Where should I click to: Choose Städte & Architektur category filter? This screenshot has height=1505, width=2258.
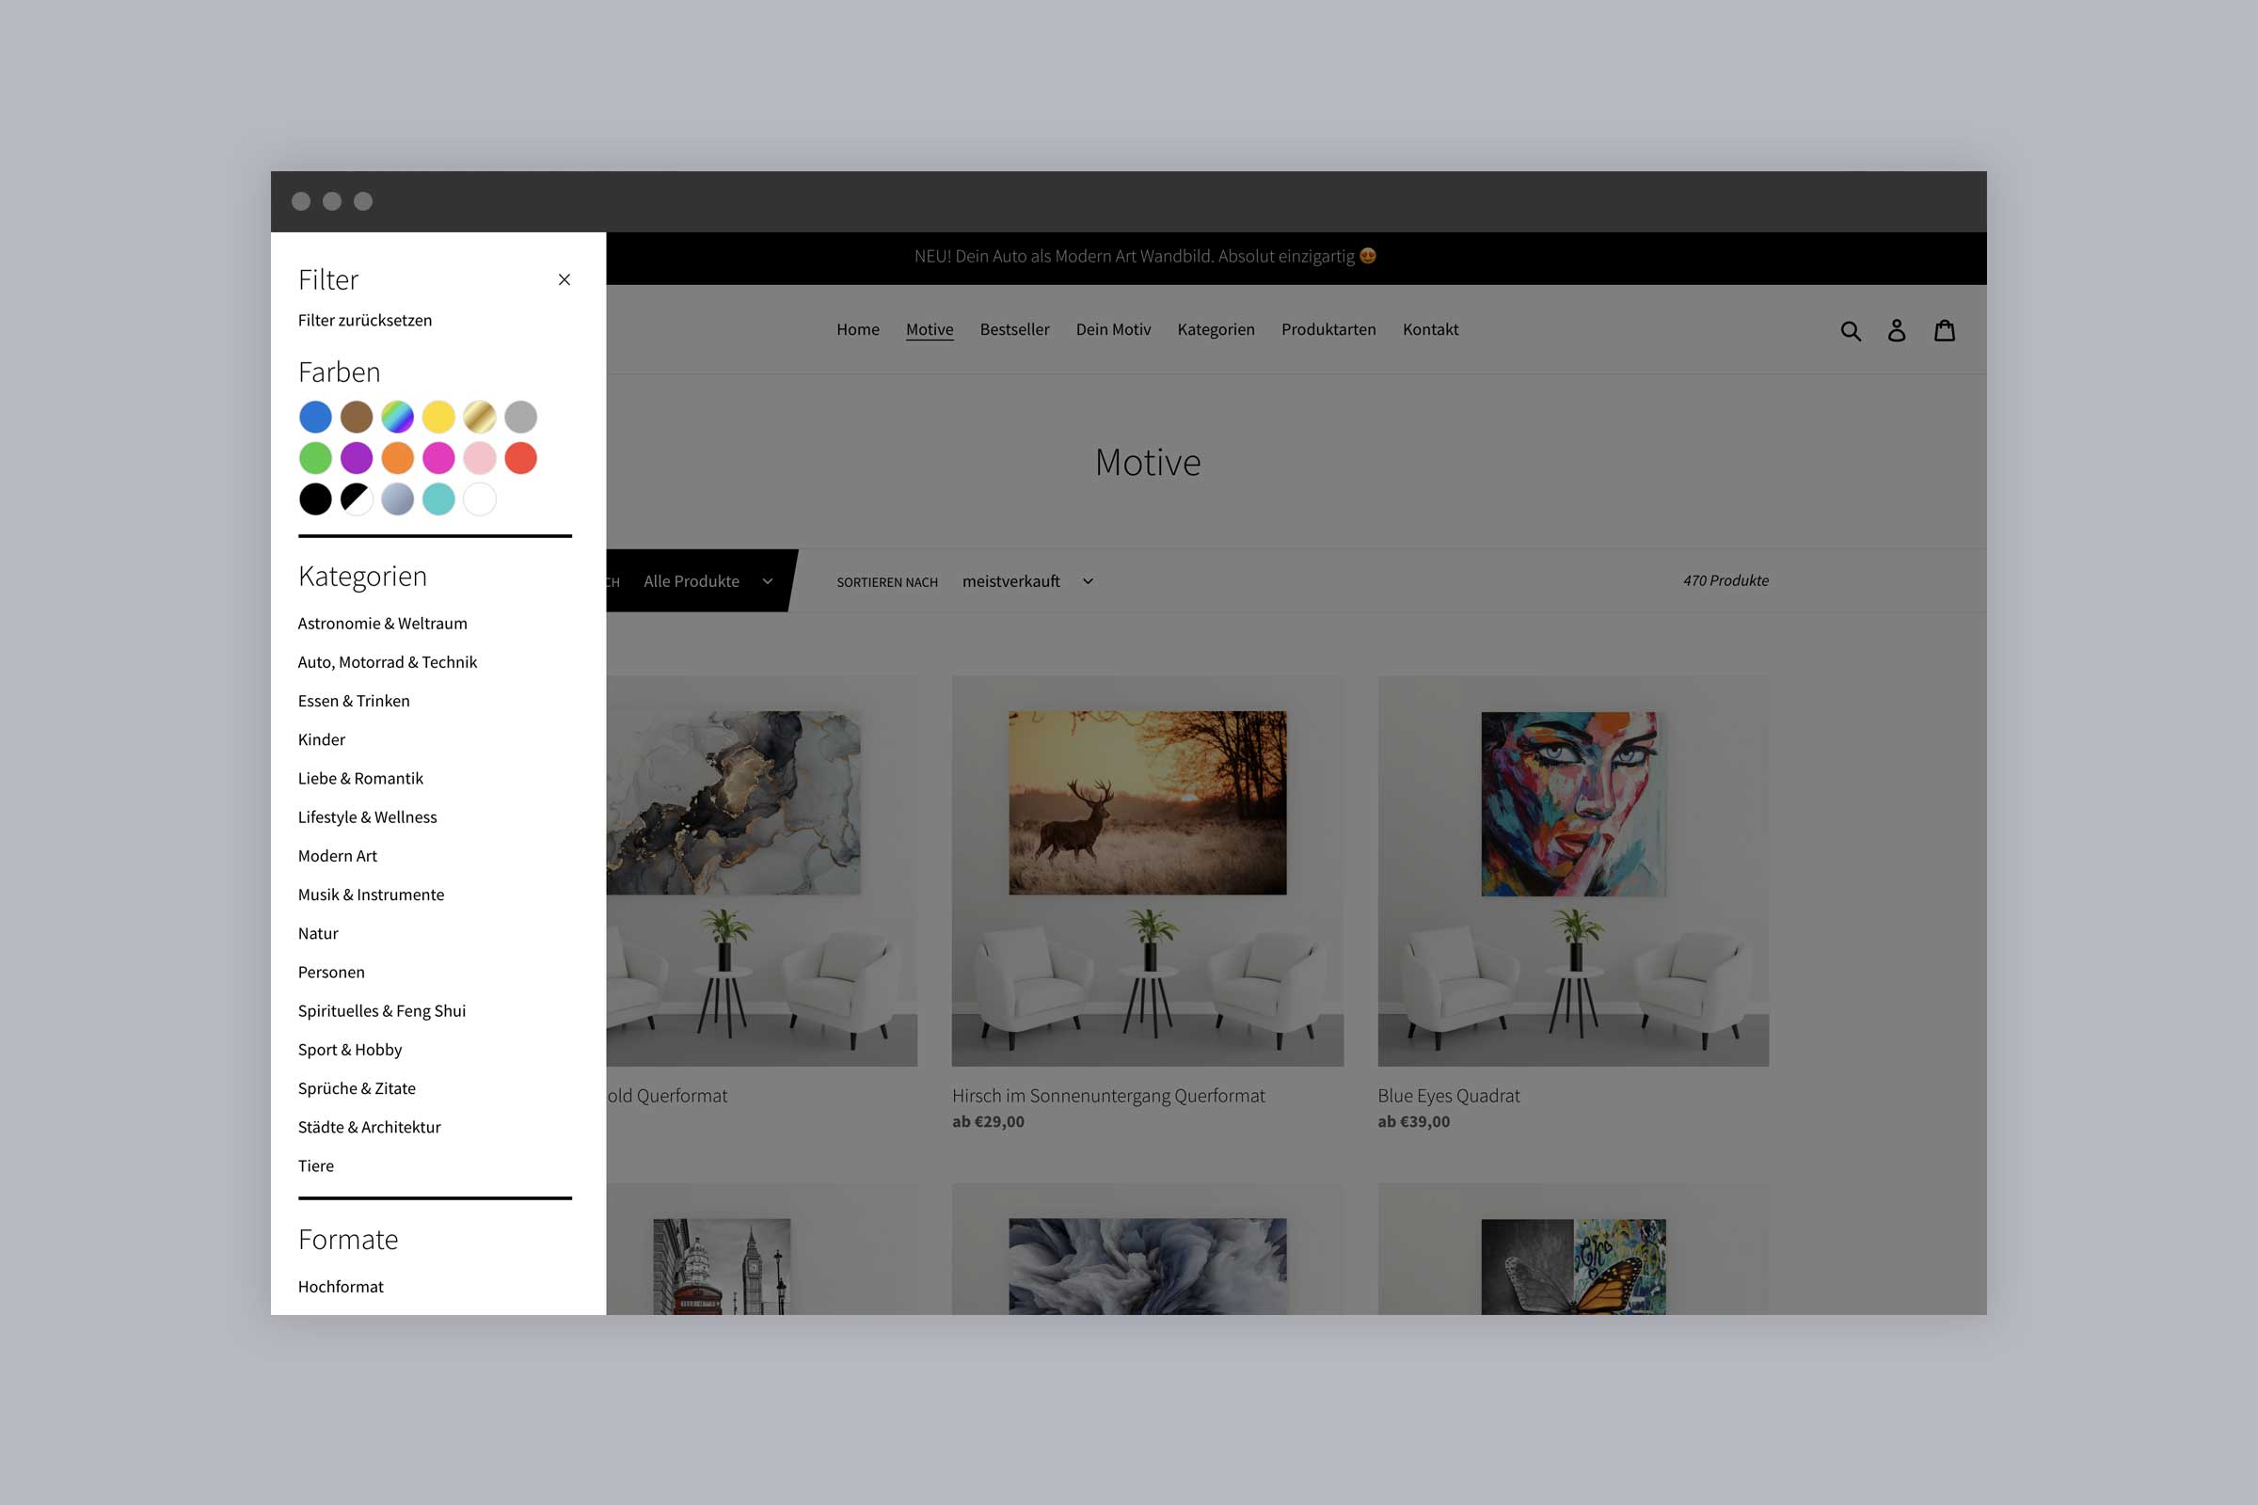pos(369,1127)
